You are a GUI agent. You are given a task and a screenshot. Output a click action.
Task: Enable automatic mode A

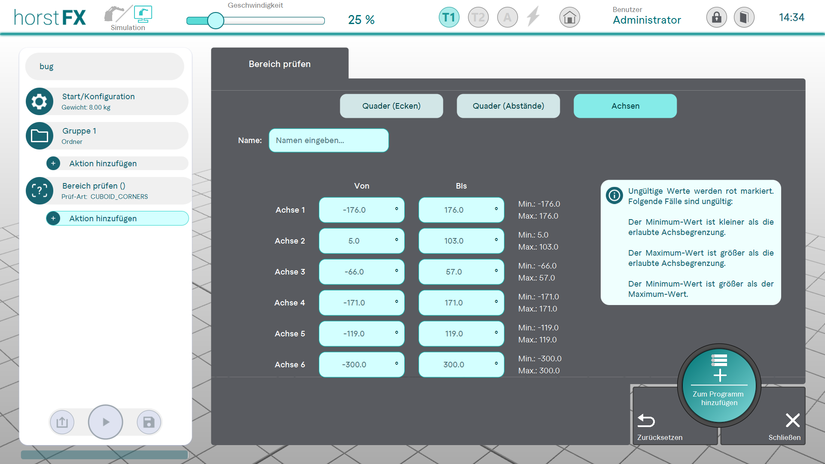click(507, 18)
